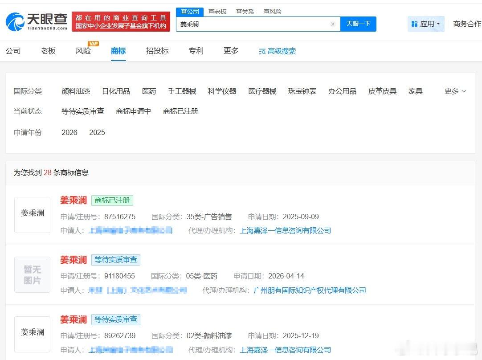This screenshot has height=360, width=482.
Task: Switch to the 专利 results tab
Action: [x=196, y=51]
